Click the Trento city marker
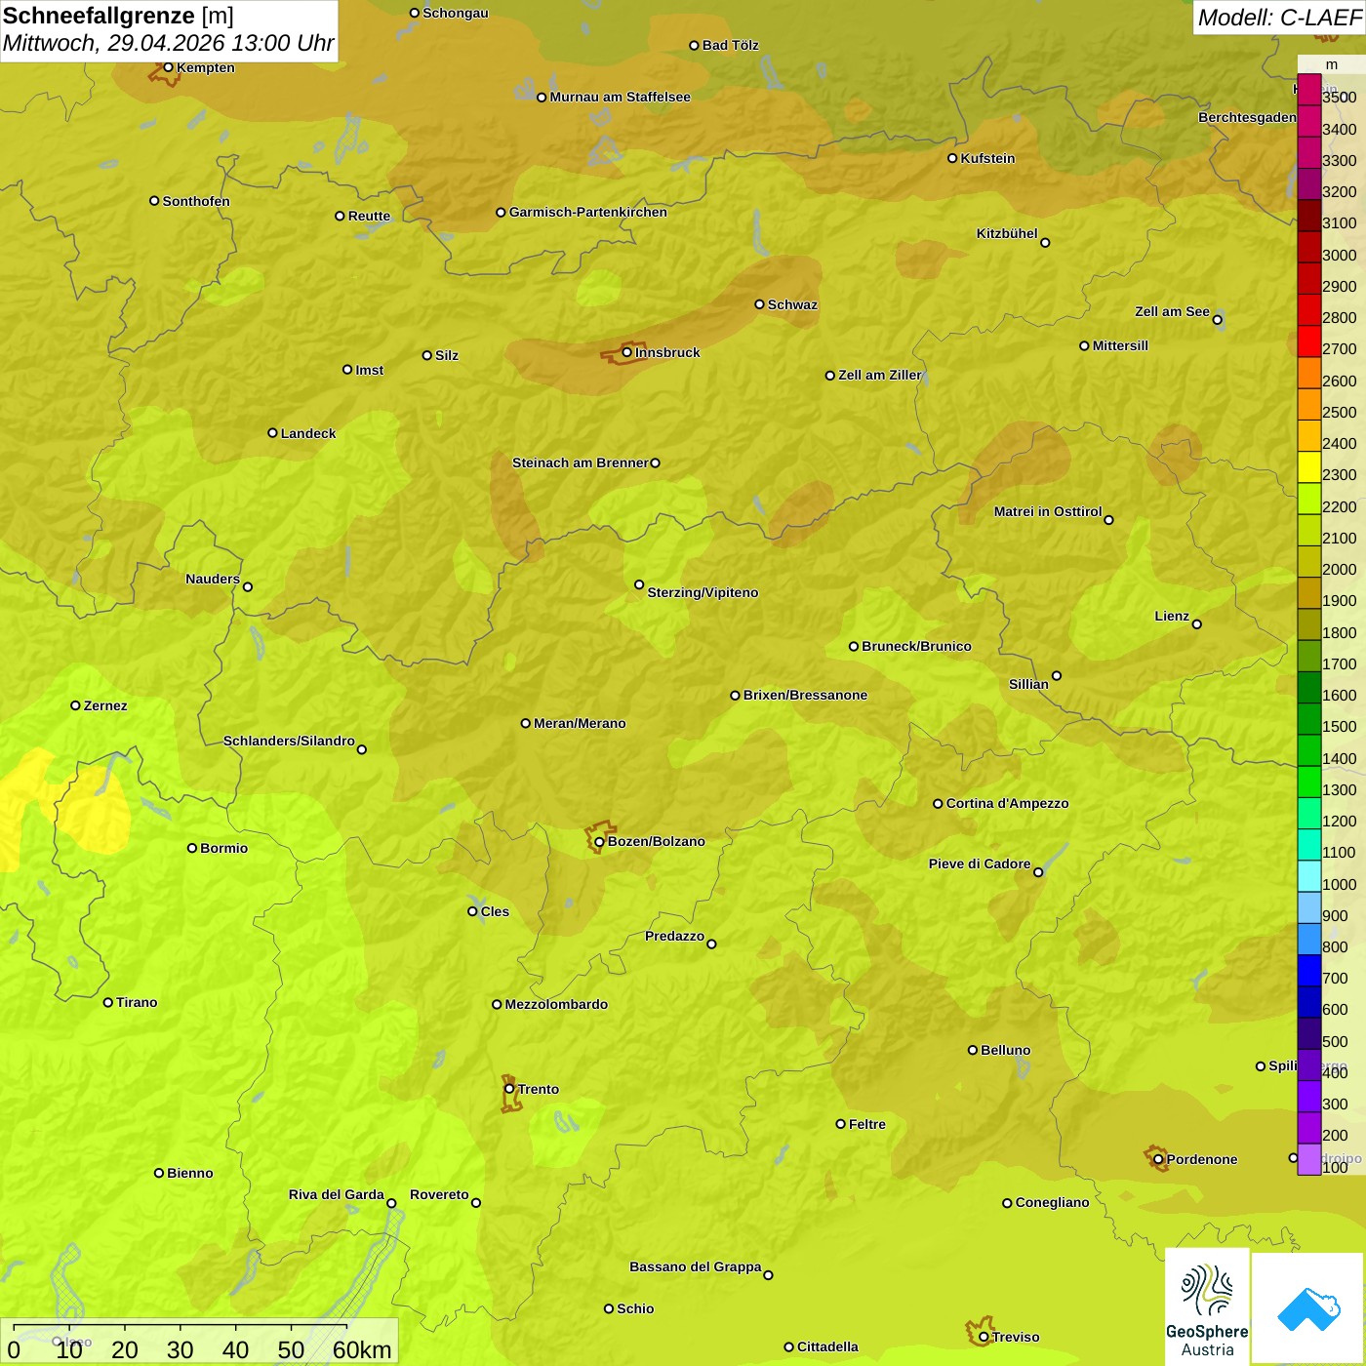 tap(509, 1089)
